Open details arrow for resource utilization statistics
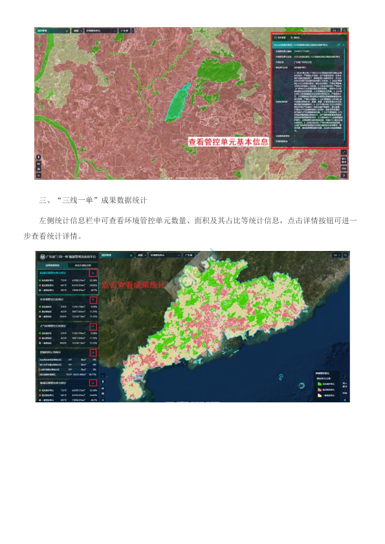The image size is (385, 544). tap(93, 353)
